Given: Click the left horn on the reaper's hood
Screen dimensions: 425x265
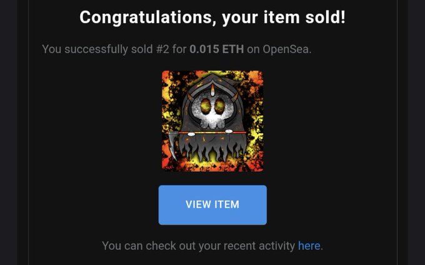Looking at the screenshot, I should coord(191,96).
